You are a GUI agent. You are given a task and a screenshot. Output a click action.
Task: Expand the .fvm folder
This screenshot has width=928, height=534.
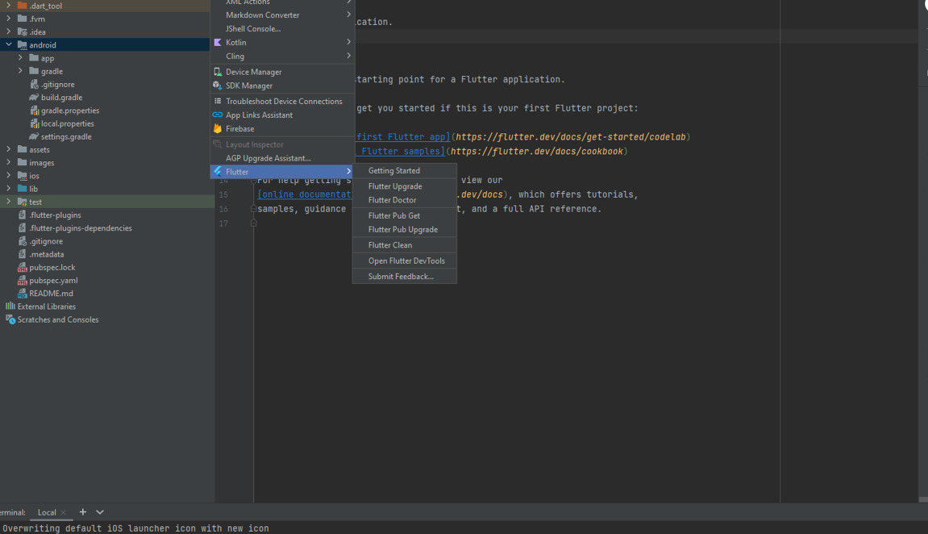coord(9,19)
